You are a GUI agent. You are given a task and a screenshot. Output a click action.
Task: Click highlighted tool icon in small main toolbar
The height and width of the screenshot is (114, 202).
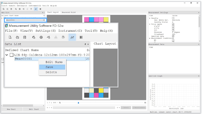pos(36,9)
